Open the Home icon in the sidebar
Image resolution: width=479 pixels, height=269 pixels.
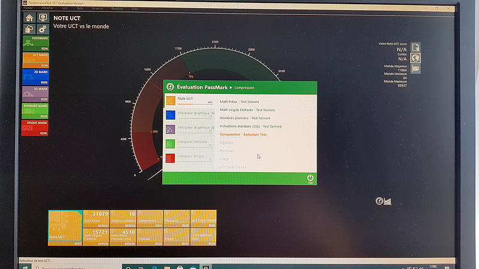(x=29, y=18)
